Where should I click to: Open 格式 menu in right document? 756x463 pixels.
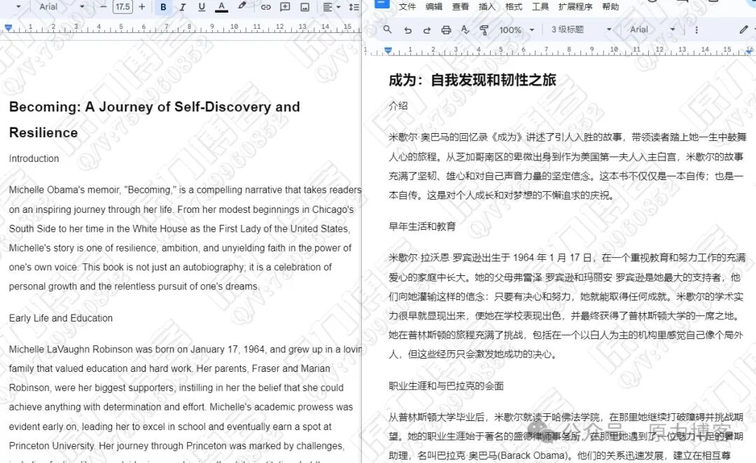[514, 7]
